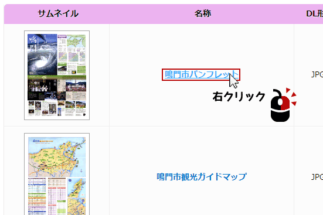Open the 鳴門市パンフレット link
Screen dimensions: 323x215
[x=201, y=74]
